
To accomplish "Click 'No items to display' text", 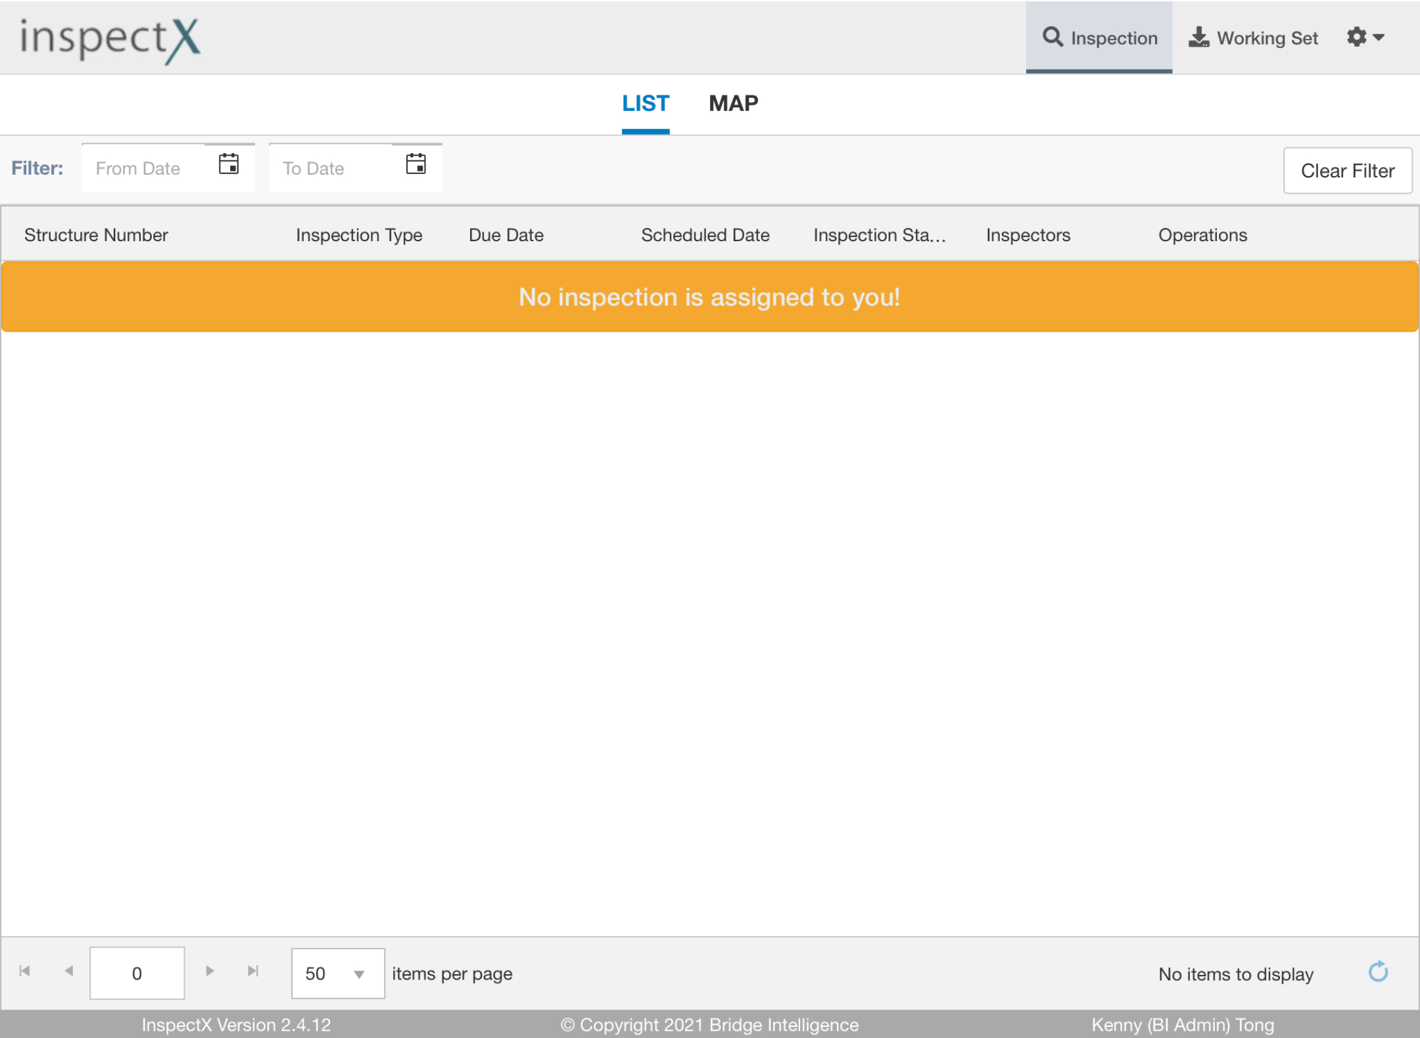I will (1236, 974).
